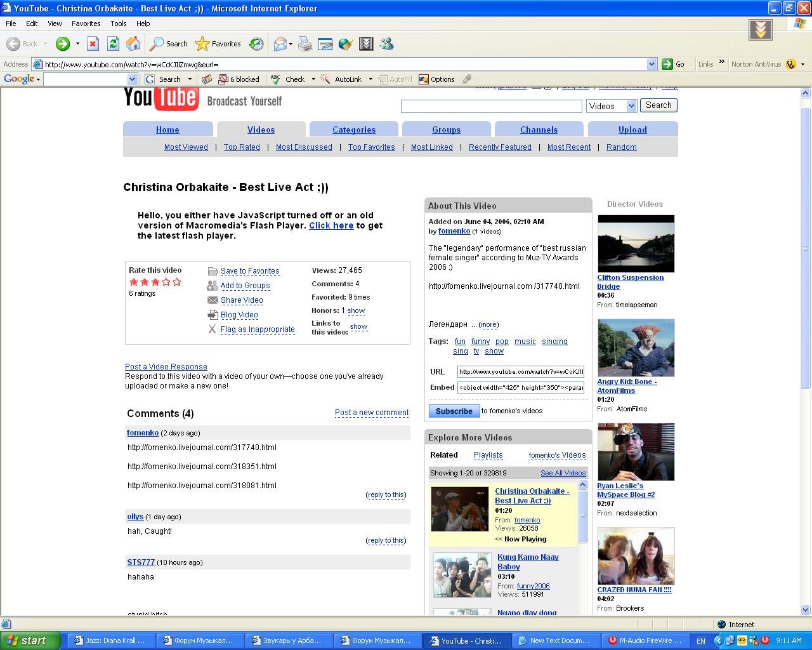Open the Tools menu

119,23
